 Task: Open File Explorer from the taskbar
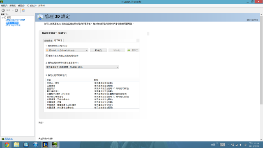click(16, 145)
